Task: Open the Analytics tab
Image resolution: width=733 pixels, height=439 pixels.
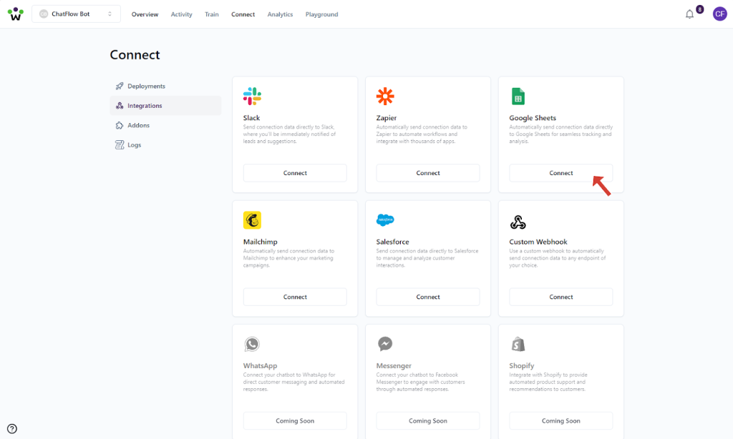Action: pyautogui.click(x=280, y=14)
